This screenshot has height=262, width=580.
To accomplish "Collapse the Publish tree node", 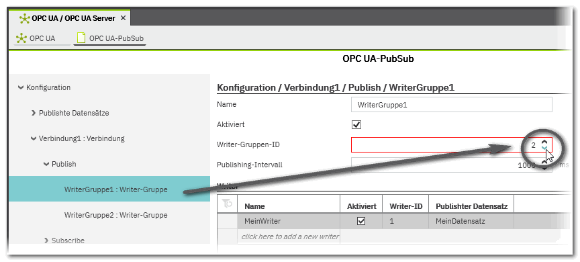I will pyautogui.click(x=46, y=164).
